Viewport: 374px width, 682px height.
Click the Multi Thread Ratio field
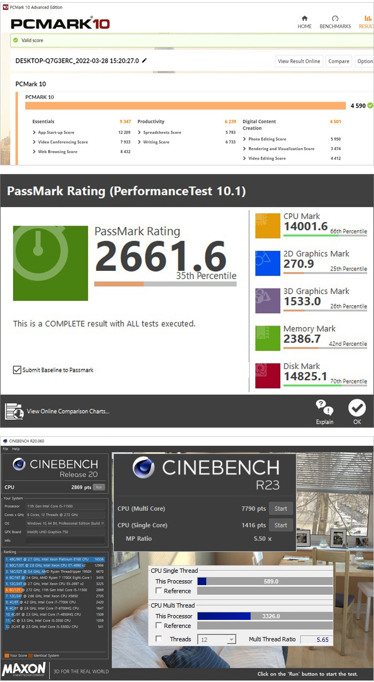pyautogui.click(x=316, y=639)
